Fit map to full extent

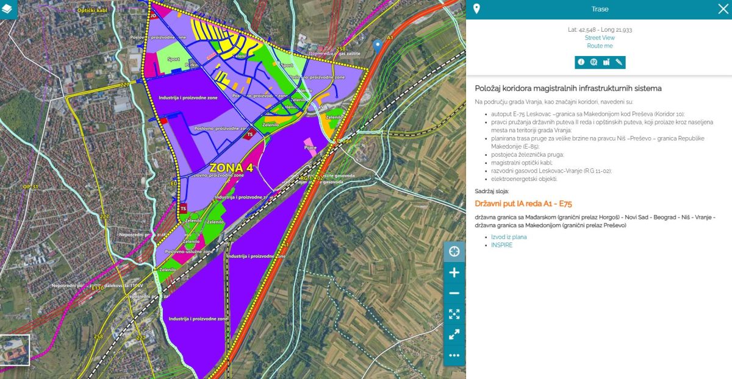[x=454, y=314]
